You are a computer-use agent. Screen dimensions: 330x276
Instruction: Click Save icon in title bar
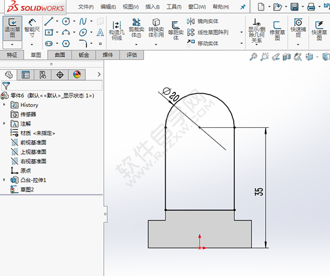[x=294, y=7]
